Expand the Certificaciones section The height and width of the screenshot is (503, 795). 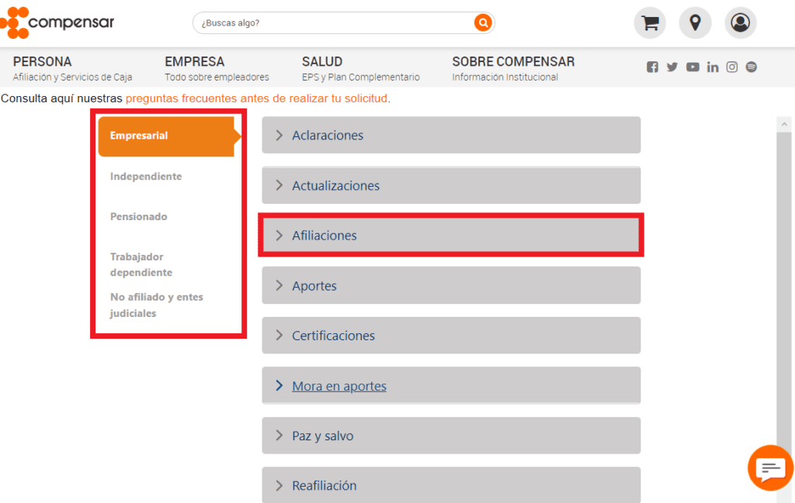tap(450, 335)
